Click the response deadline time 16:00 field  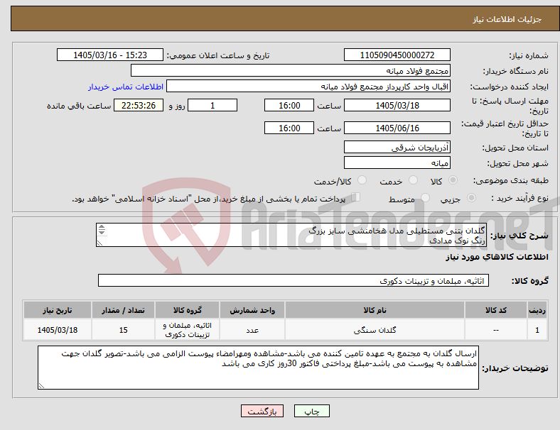point(289,106)
